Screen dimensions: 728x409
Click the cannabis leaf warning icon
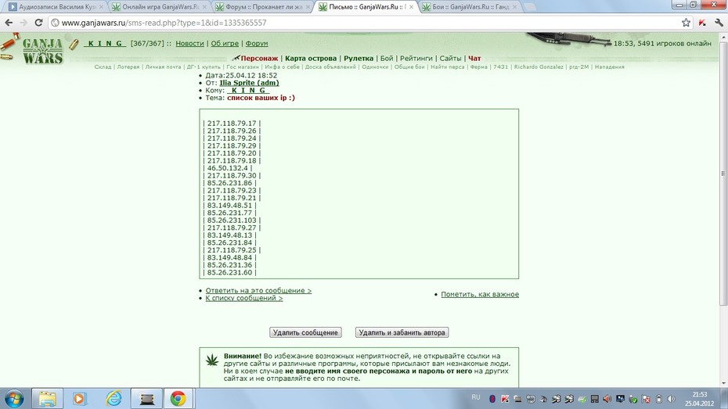tap(212, 360)
